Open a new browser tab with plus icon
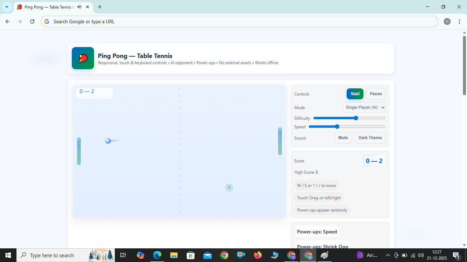Image resolution: width=467 pixels, height=262 pixels. pyautogui.click(x=100, y=7)
